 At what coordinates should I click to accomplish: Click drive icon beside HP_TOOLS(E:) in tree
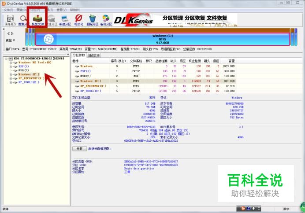point(15,82)
